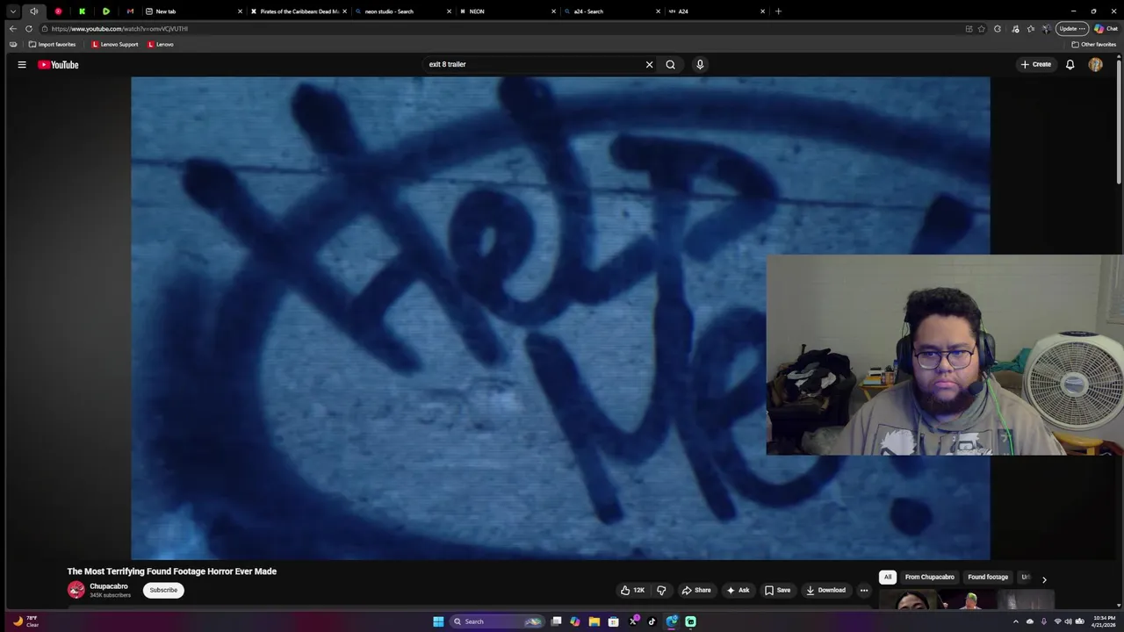The height and width of the screenshot is (632, 1124).
Task: Download the video
Action: coord(825,590)
